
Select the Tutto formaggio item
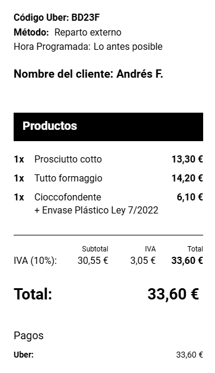coord(69,178)
